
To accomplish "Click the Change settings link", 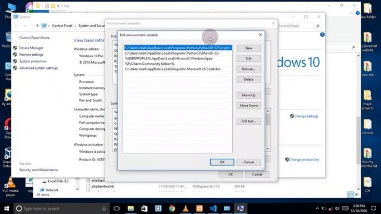I will click(306, 117).
